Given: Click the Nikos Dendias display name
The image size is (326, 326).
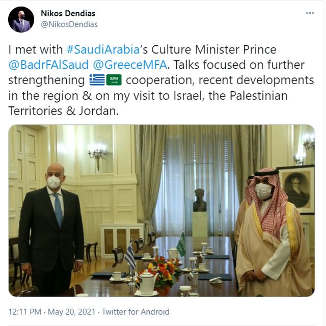Looking at the screenshot, I should [68, 14].
